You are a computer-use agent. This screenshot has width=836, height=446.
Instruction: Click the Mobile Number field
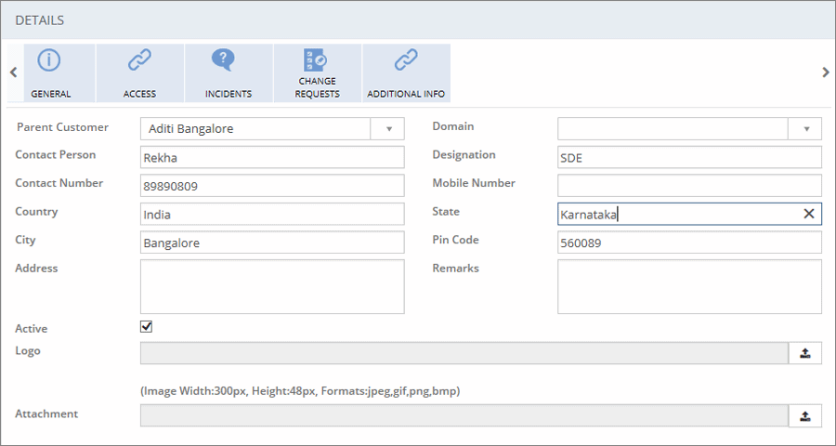tap(689, 186)
